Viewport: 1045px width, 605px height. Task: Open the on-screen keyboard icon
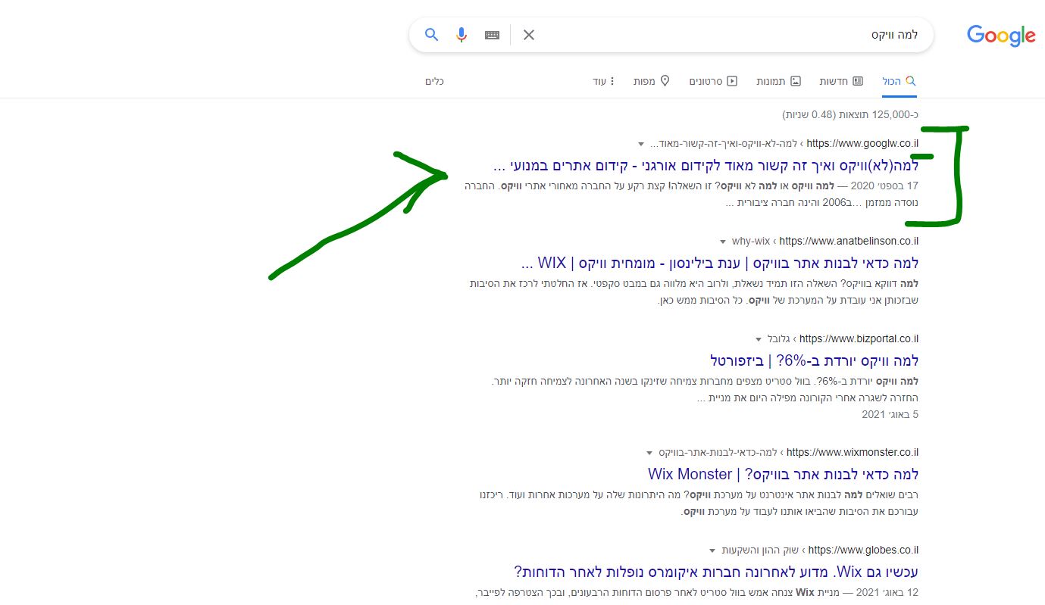click(493, 35)
